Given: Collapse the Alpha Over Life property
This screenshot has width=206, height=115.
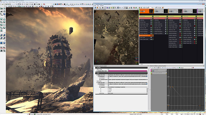Looking at the screenshot, I should (x=97, y=75).
